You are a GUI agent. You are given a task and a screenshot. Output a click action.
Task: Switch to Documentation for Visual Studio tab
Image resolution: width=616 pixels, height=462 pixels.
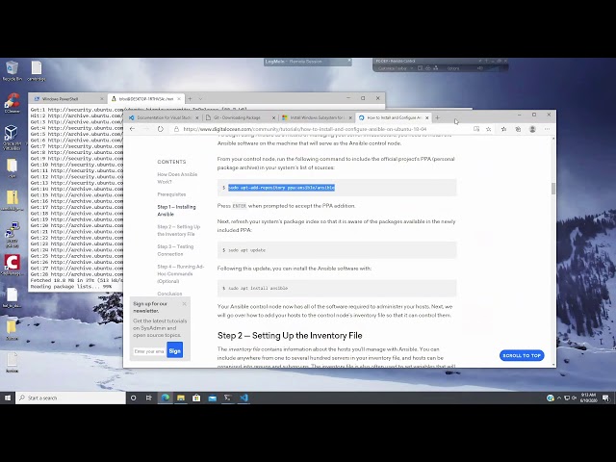pos(164,117)
